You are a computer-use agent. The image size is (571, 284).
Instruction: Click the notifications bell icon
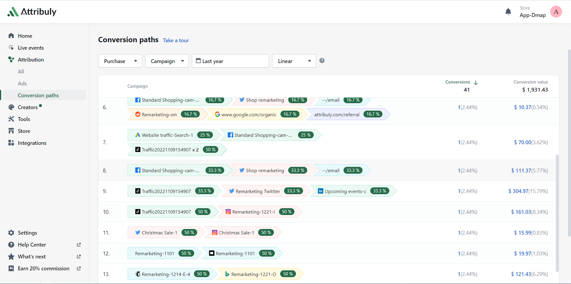pyautogui.click(x=508, y=12)
